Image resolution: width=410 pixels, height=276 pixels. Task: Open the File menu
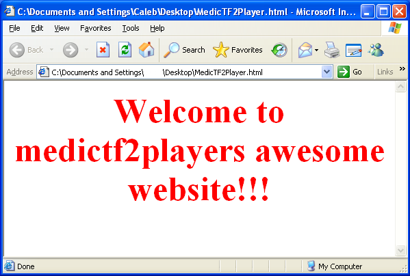pyautogui.click(x=14, y=28)
